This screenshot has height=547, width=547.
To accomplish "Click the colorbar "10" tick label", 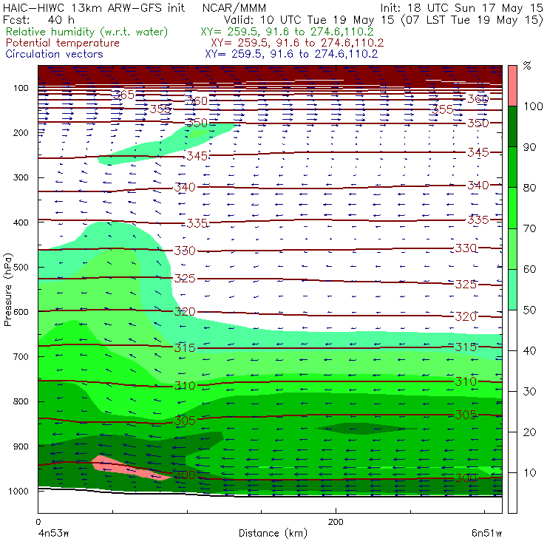I will click(529, 472).
